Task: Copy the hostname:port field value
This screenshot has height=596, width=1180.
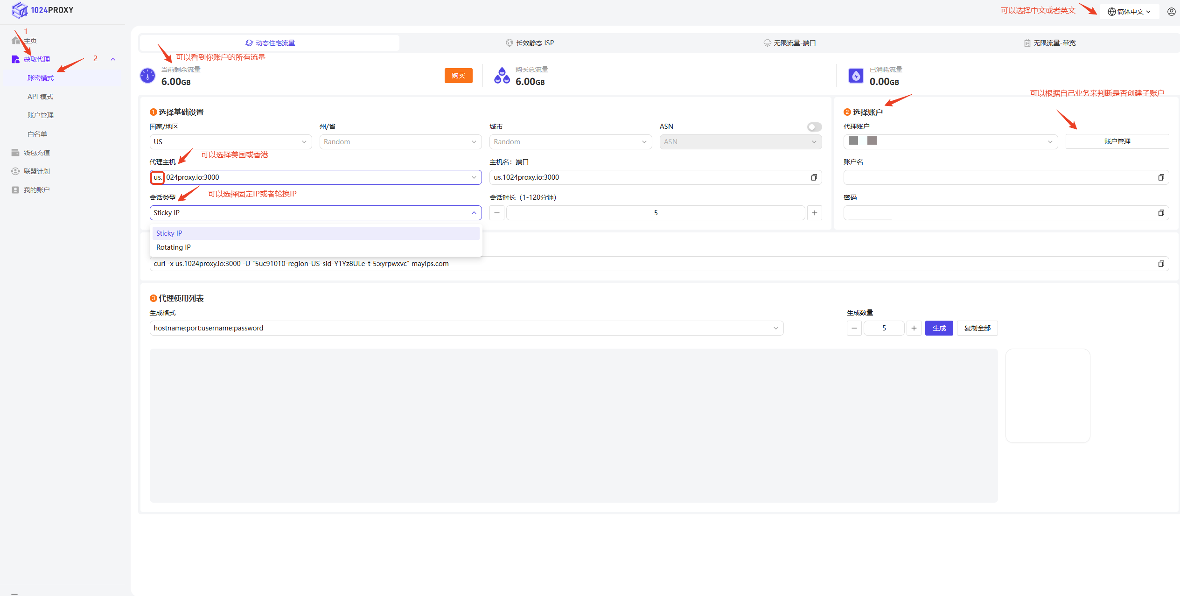Action: click(814, 177)
